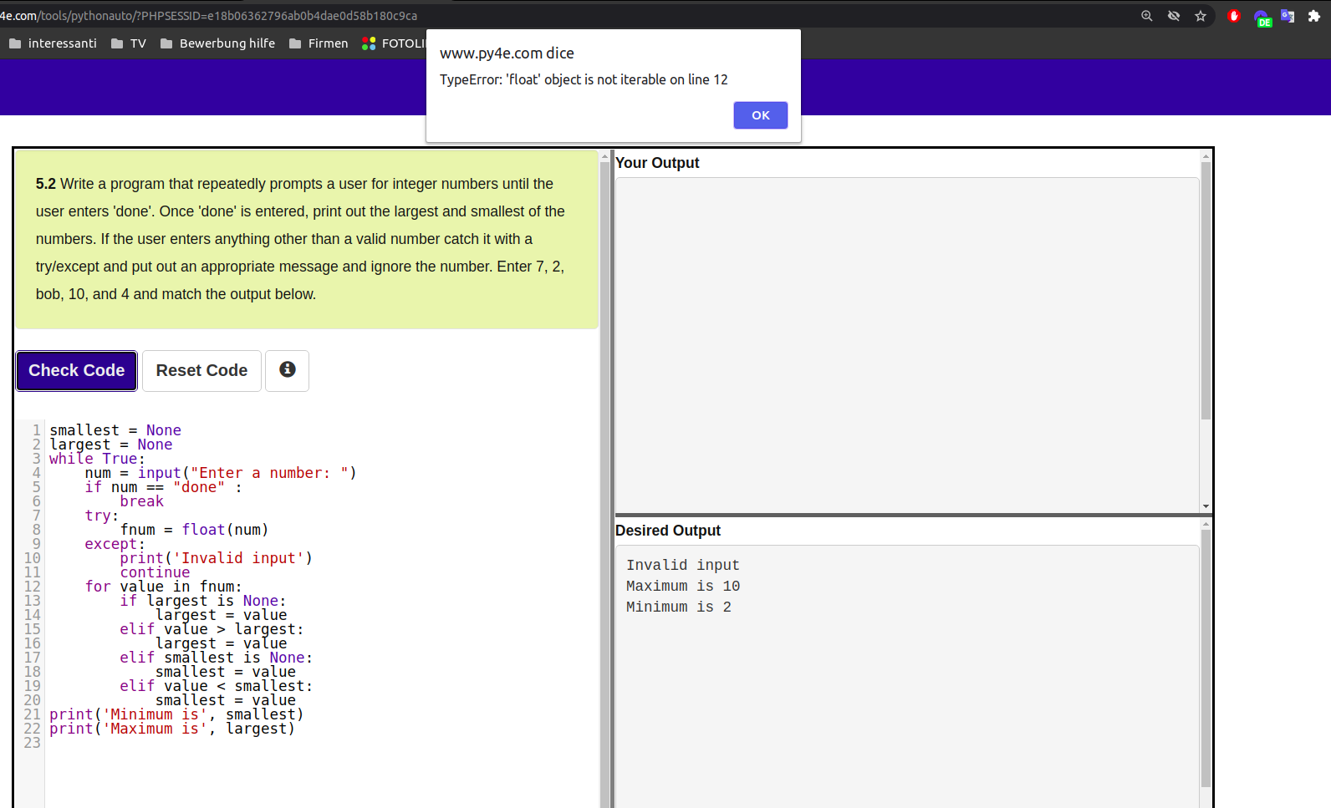Click the input("Enter a number: ") code line
1331x808 pixels.
[221, 473]
